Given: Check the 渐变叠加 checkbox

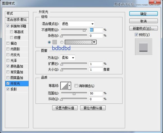Looking at the screenshot, I should click(8, 72).
